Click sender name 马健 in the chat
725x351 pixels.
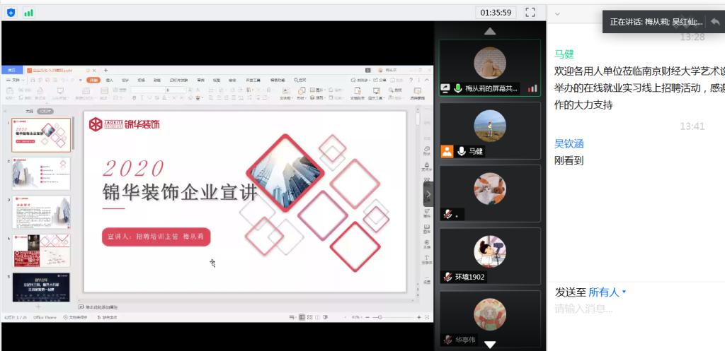564,54
